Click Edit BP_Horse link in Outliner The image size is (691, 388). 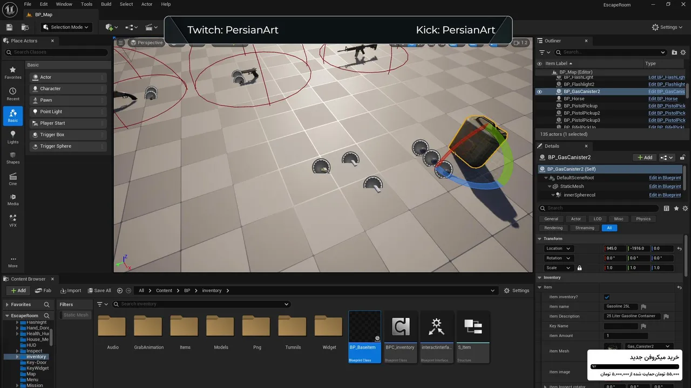(663, 99)
